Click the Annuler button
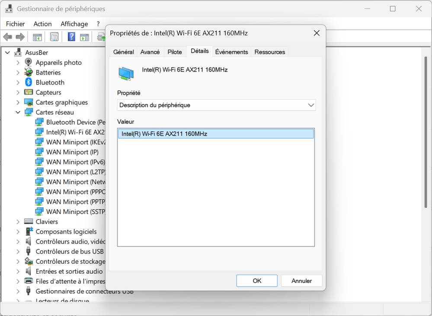 (302, 281)
